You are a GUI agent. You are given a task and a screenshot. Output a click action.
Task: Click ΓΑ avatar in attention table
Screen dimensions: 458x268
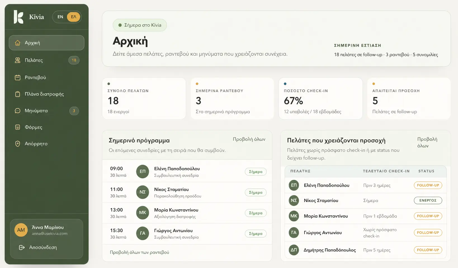(x=294, y=233)
